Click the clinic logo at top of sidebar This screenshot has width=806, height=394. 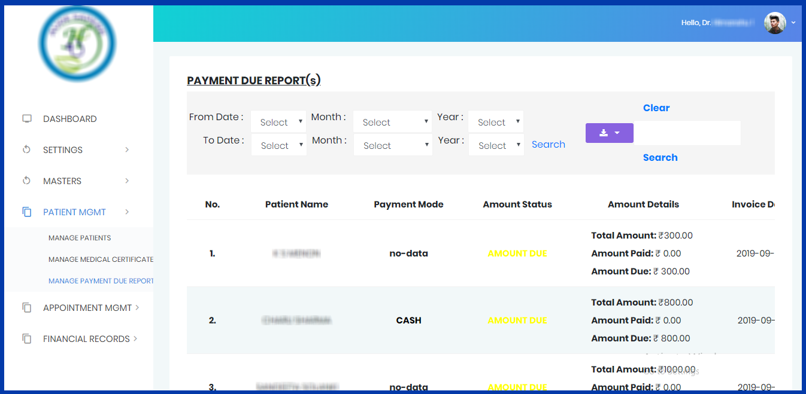(x=77, y=43)
